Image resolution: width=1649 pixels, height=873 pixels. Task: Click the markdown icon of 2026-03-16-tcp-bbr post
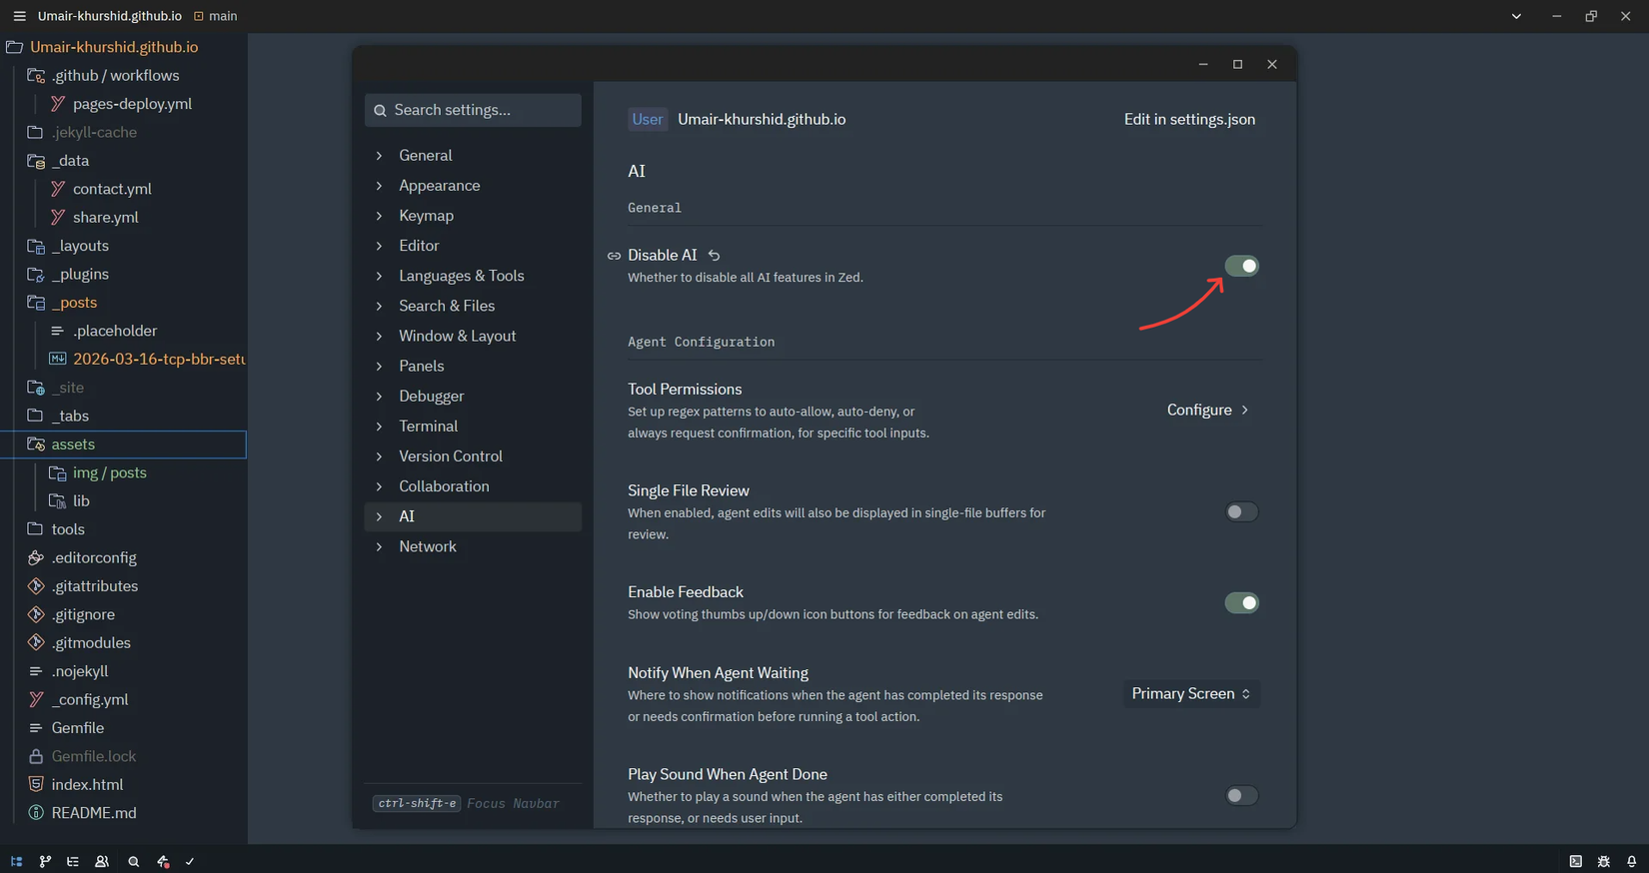tap(58, 359)
